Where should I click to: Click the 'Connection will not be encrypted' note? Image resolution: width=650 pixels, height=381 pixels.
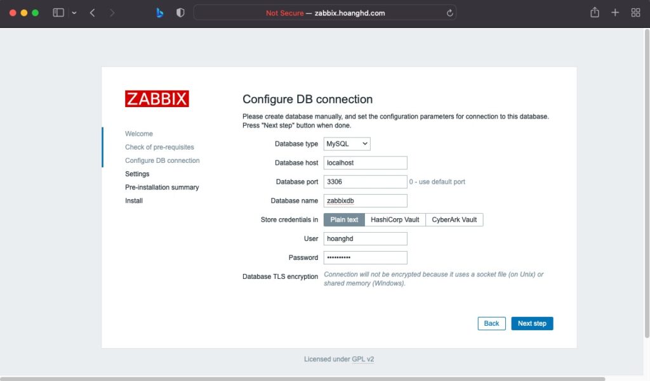point(434,279)
